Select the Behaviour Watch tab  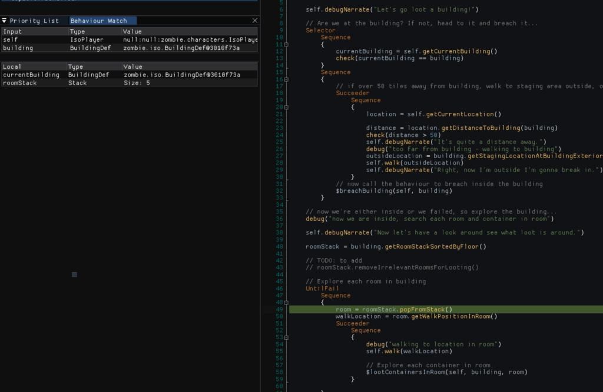tap(98, 21)
